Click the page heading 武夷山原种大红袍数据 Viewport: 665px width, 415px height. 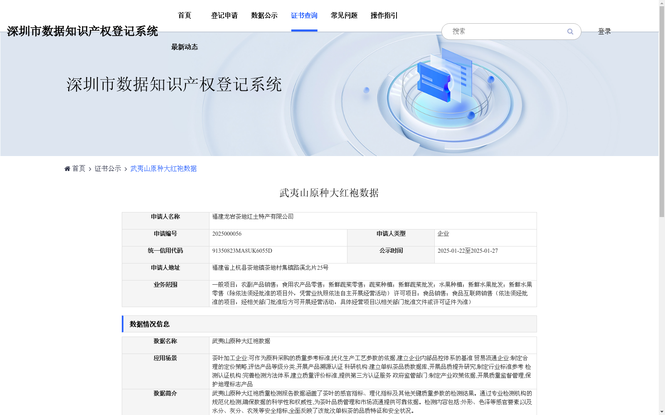[x=329, y=193]
